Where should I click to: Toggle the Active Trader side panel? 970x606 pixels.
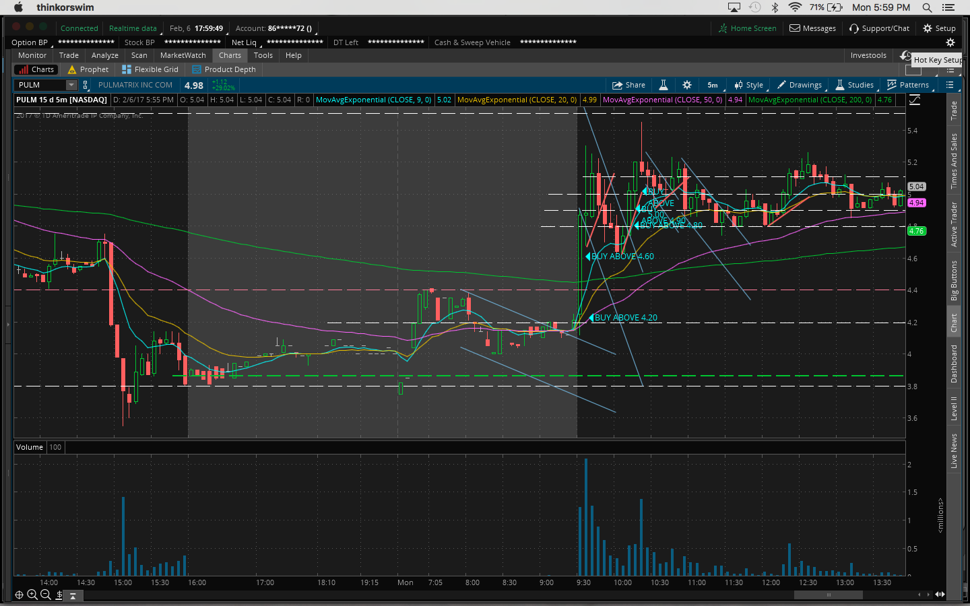click(954, 224)
